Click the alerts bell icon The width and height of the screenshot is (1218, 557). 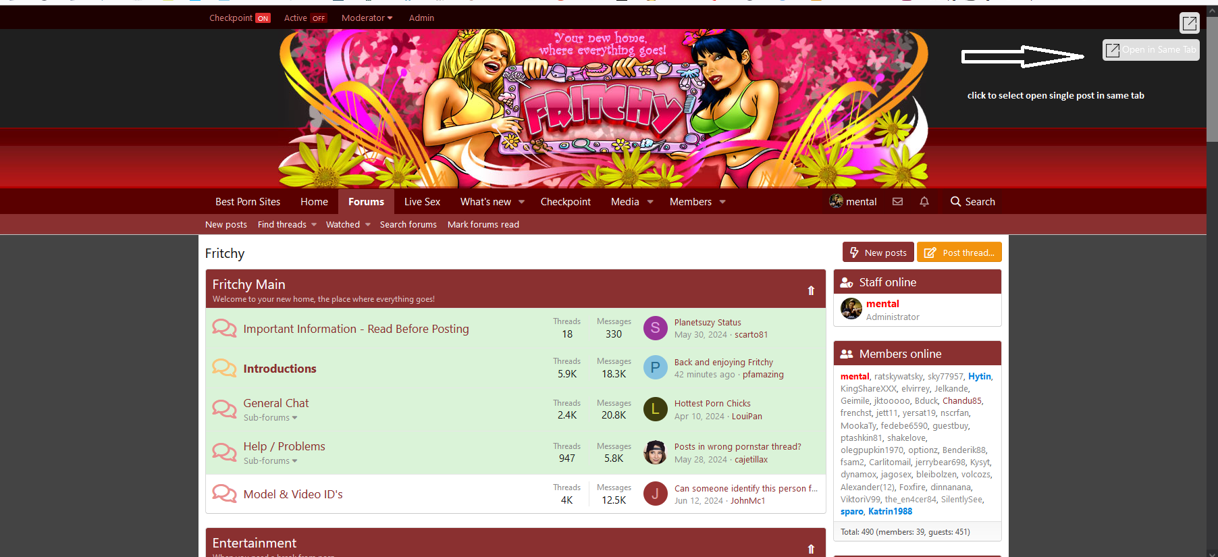point(924,201)
